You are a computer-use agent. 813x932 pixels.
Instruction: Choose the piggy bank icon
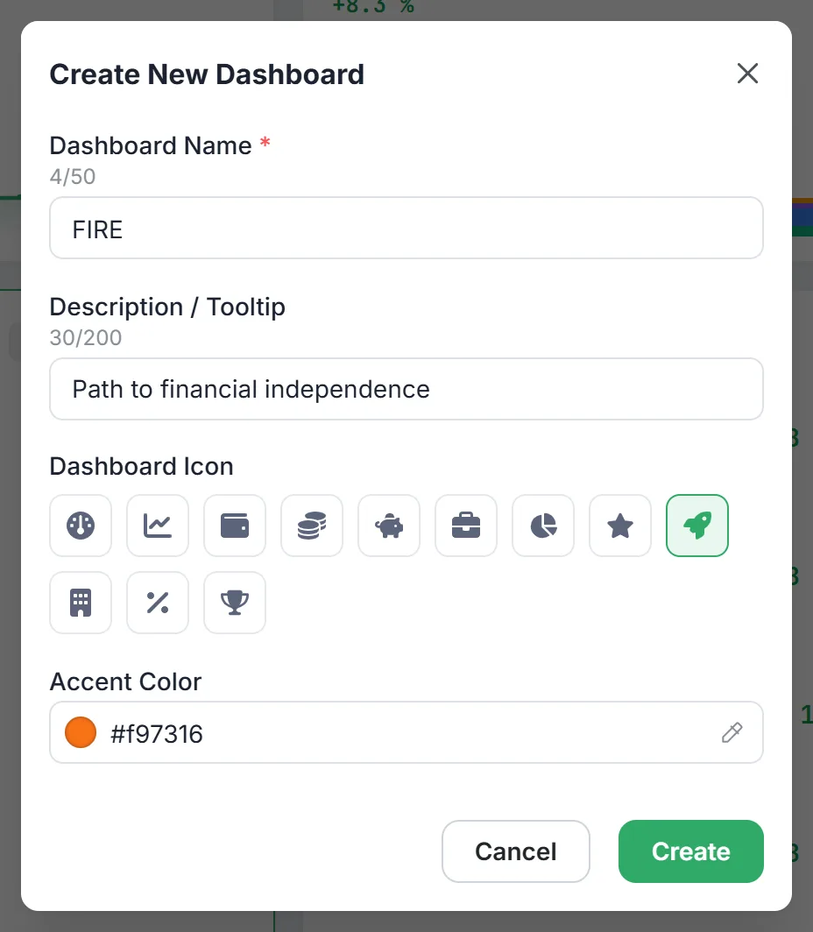tap(389, 526)
